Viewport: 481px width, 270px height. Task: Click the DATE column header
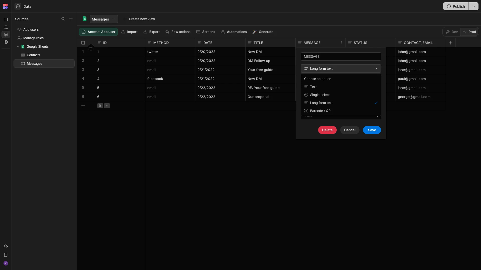[x=220, y=43]
